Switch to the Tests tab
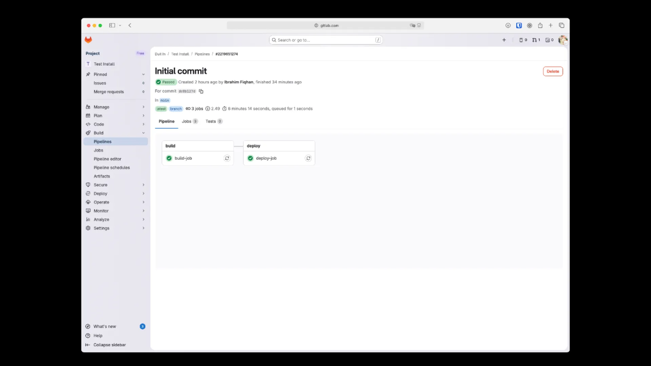Viewport: 651px width, 366px height. 214,121
